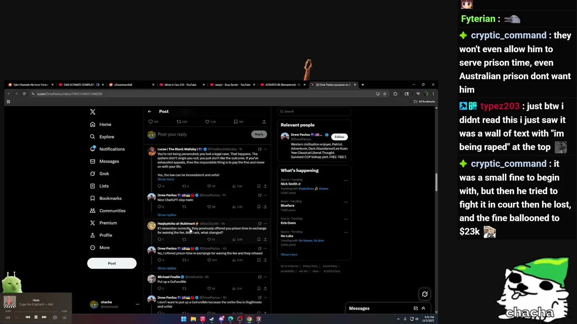
Task: Repost Haqiqatchu al-Bukimani's reply
Action: tap(184, 239)
